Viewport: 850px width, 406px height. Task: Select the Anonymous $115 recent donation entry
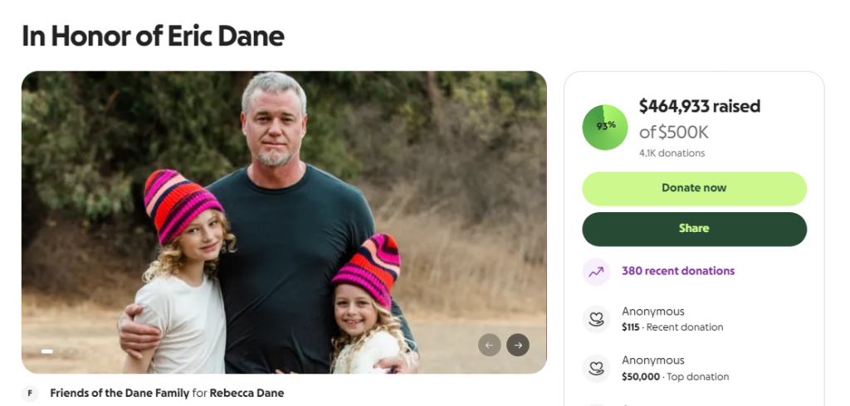(x=672, y=319)
